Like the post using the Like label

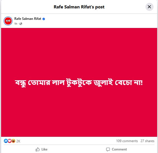coord(44,149)
